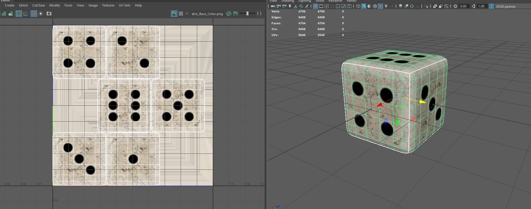Toggle the UV shell borders icon

click(x=26, y=14)
